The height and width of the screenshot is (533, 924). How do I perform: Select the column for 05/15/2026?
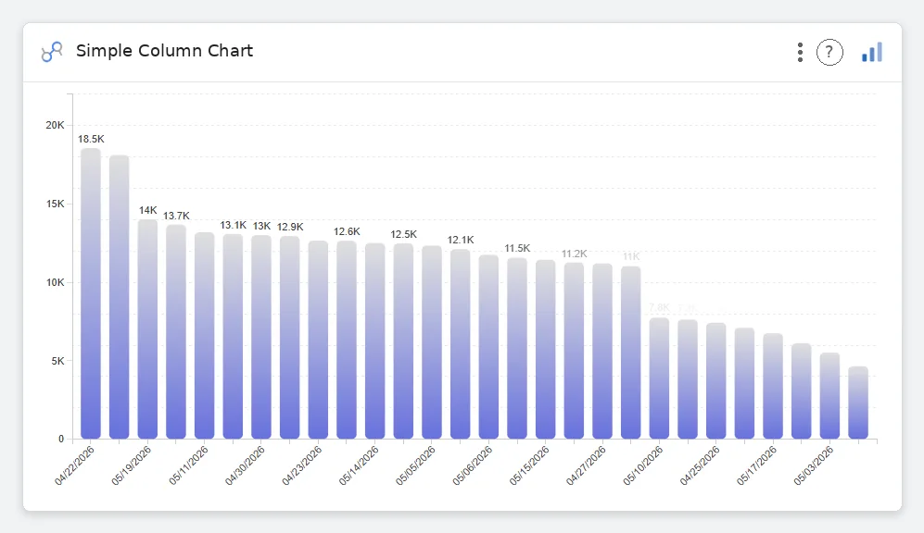click(x=546, y=350)
